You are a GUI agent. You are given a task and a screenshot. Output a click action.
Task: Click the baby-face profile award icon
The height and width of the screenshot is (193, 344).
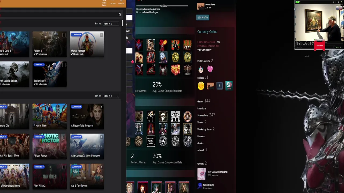pyautogui.click(x=201, y=70)
